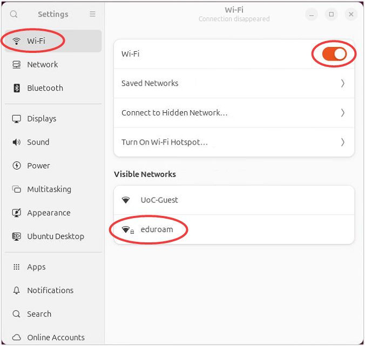Click the Bluetooth icon in sidebar

pos(17,88)
